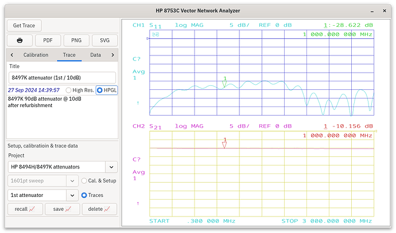Image resolution: width=396 pixels, height=233 pixels.
Task: Minimize the analyzer window
Action: click(x=372, y=11)
